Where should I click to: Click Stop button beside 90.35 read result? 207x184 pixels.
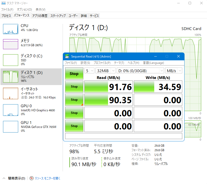[x=74, y=100]
